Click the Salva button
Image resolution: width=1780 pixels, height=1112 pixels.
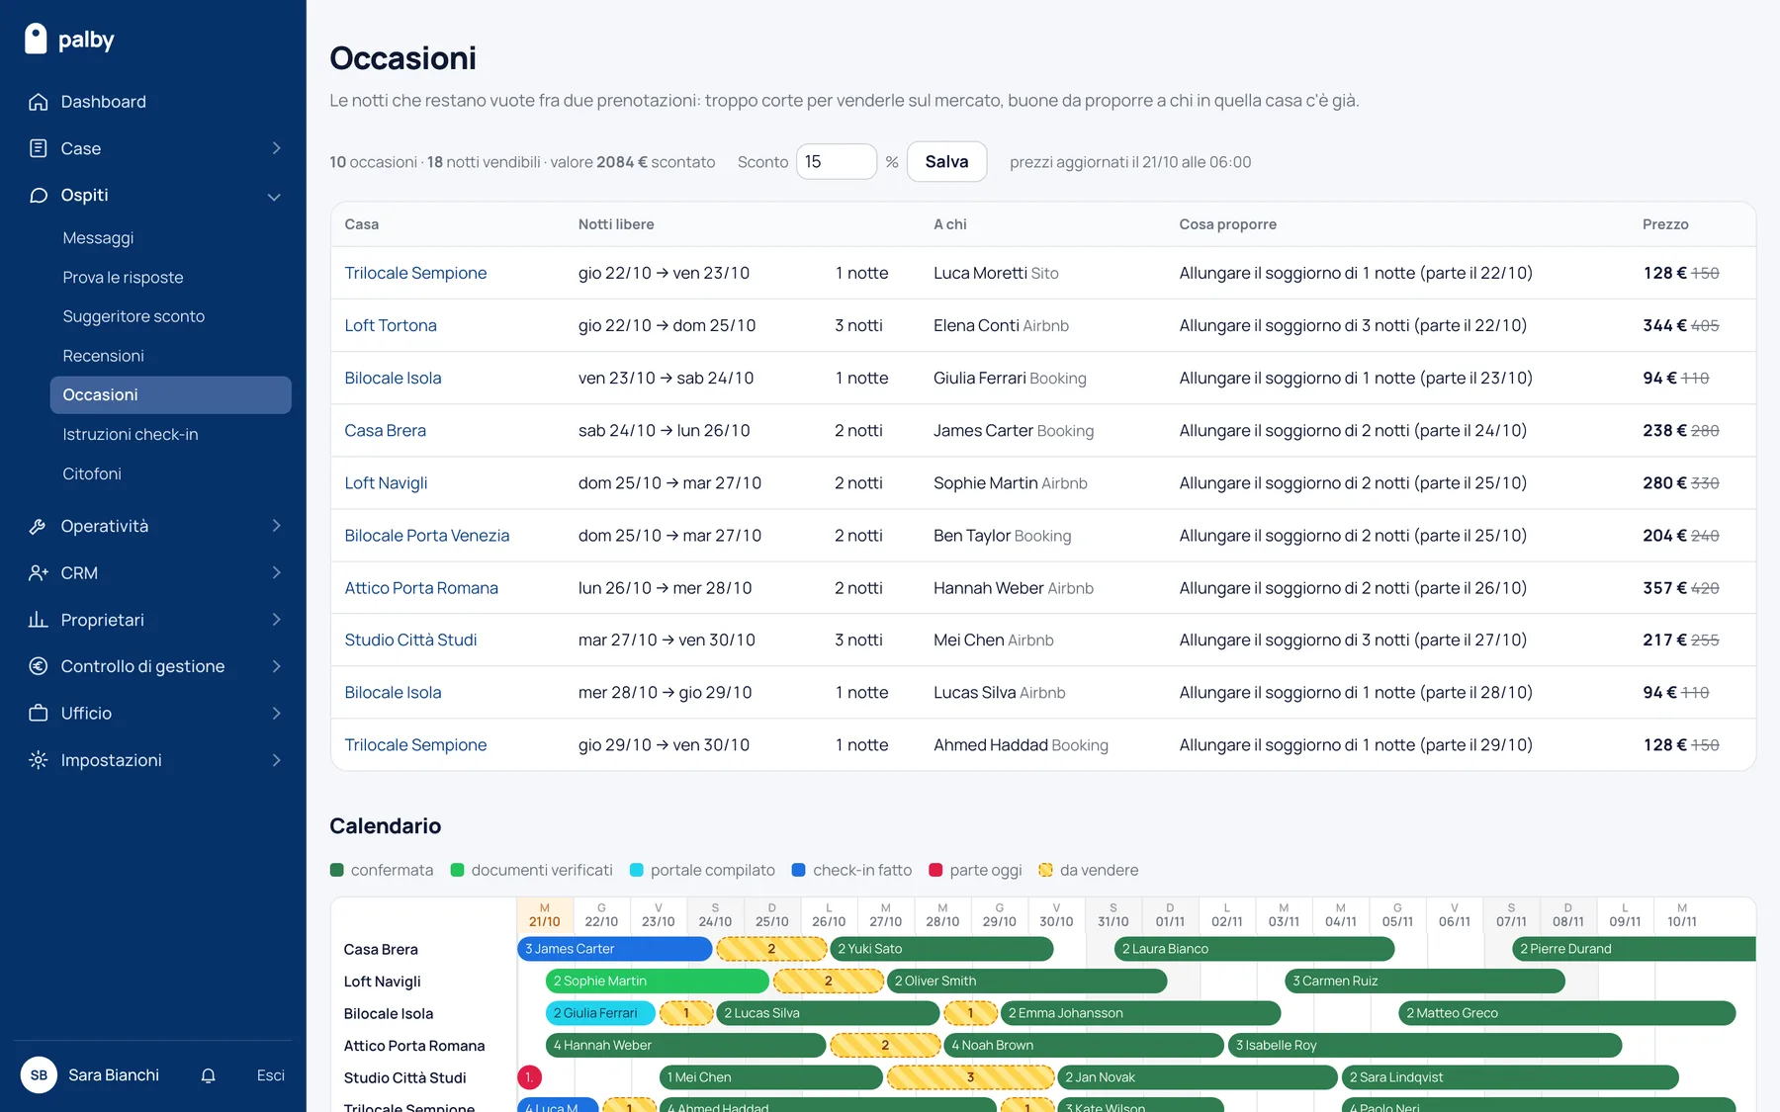click(x=946, y=162)
